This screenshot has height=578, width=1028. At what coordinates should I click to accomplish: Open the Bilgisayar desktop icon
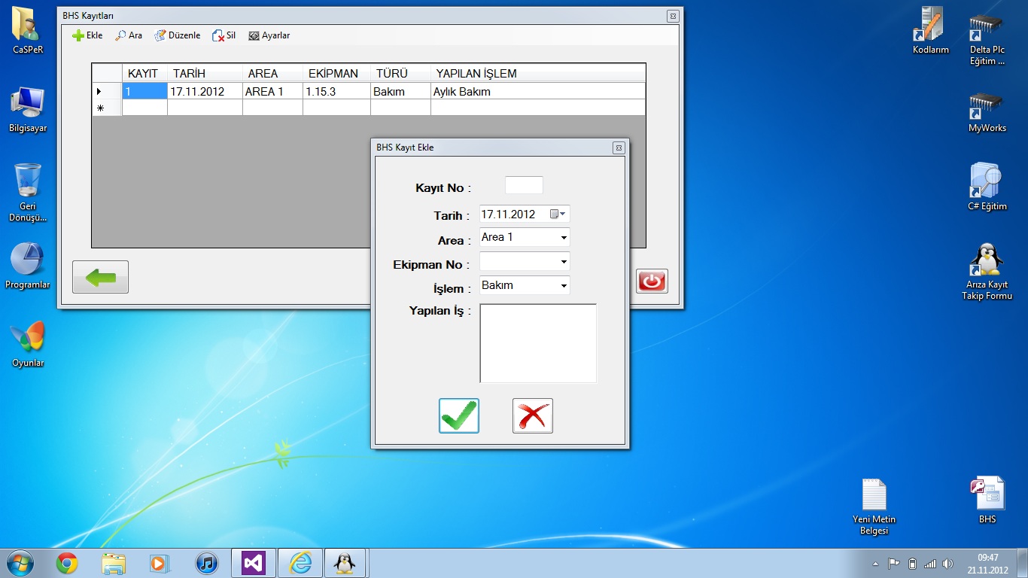coord(28,109)
